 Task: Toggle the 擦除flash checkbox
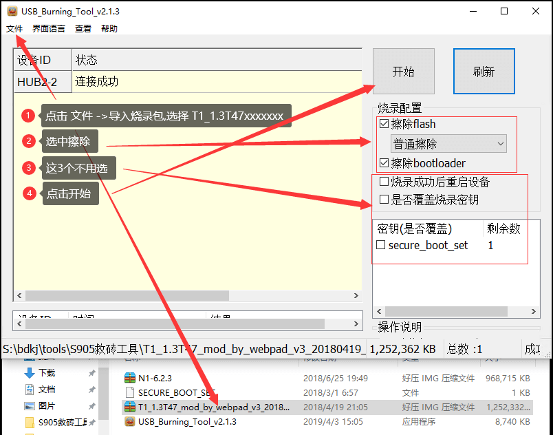[x=384, y=124]
